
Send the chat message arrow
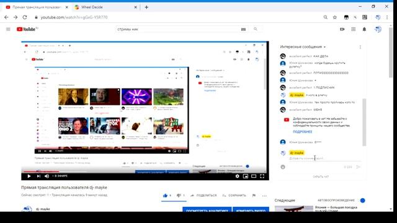coord(358,167)
